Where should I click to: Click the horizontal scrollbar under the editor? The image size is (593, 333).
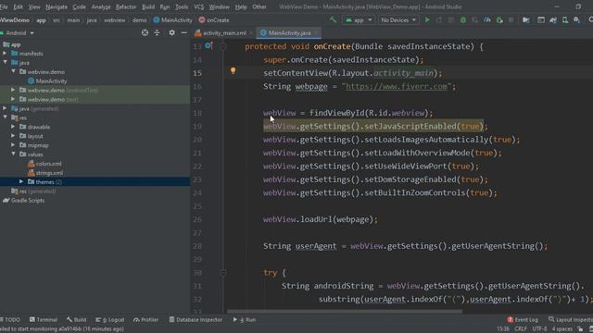[x=344, y=312]
